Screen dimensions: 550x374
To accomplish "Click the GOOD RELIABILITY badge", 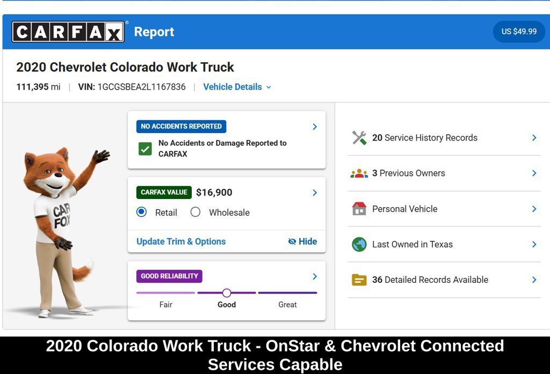I will click(169, 276).
